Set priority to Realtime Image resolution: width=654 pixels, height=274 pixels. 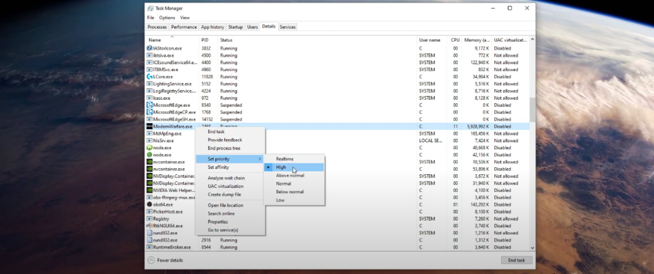point(284,159)
